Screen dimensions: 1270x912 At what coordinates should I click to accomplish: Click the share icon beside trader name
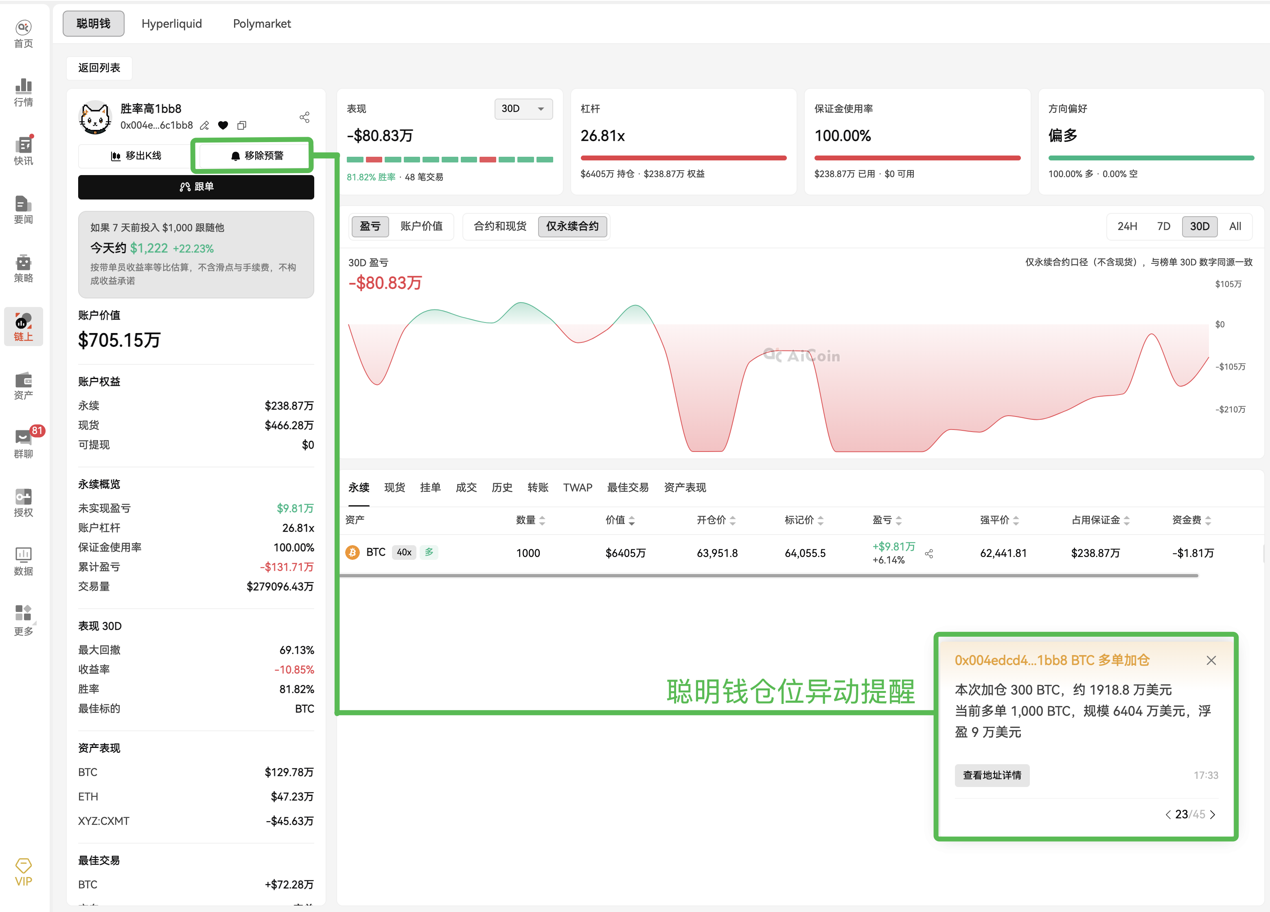click(x=304, y=116)
